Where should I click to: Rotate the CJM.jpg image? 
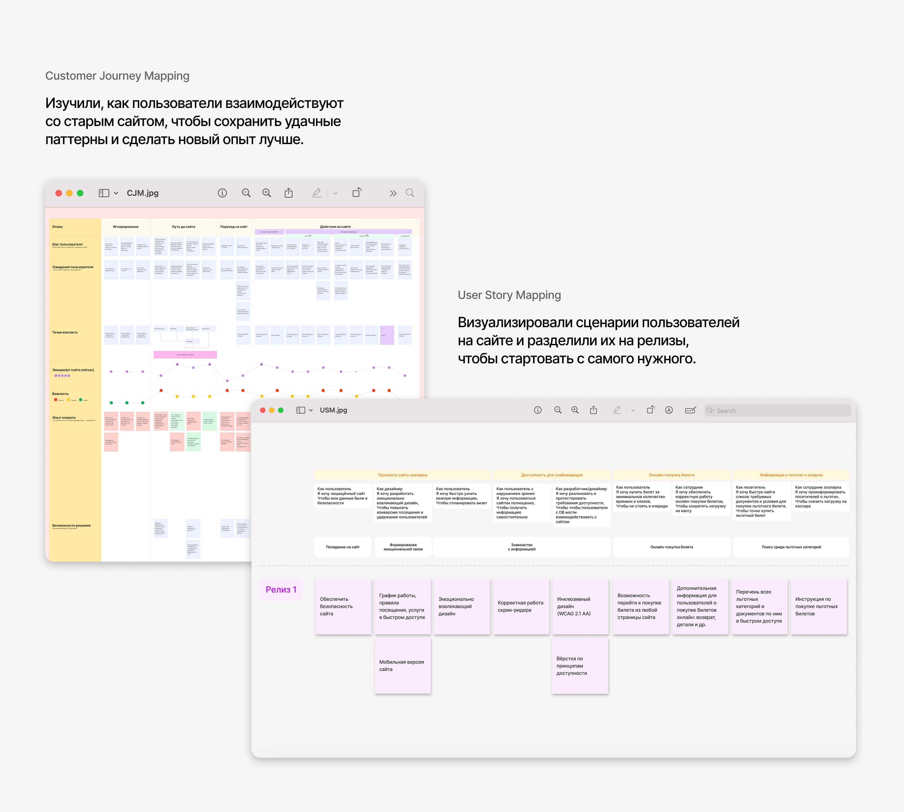(357, 193)
